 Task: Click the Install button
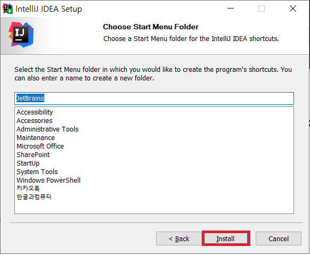point(226,238)
